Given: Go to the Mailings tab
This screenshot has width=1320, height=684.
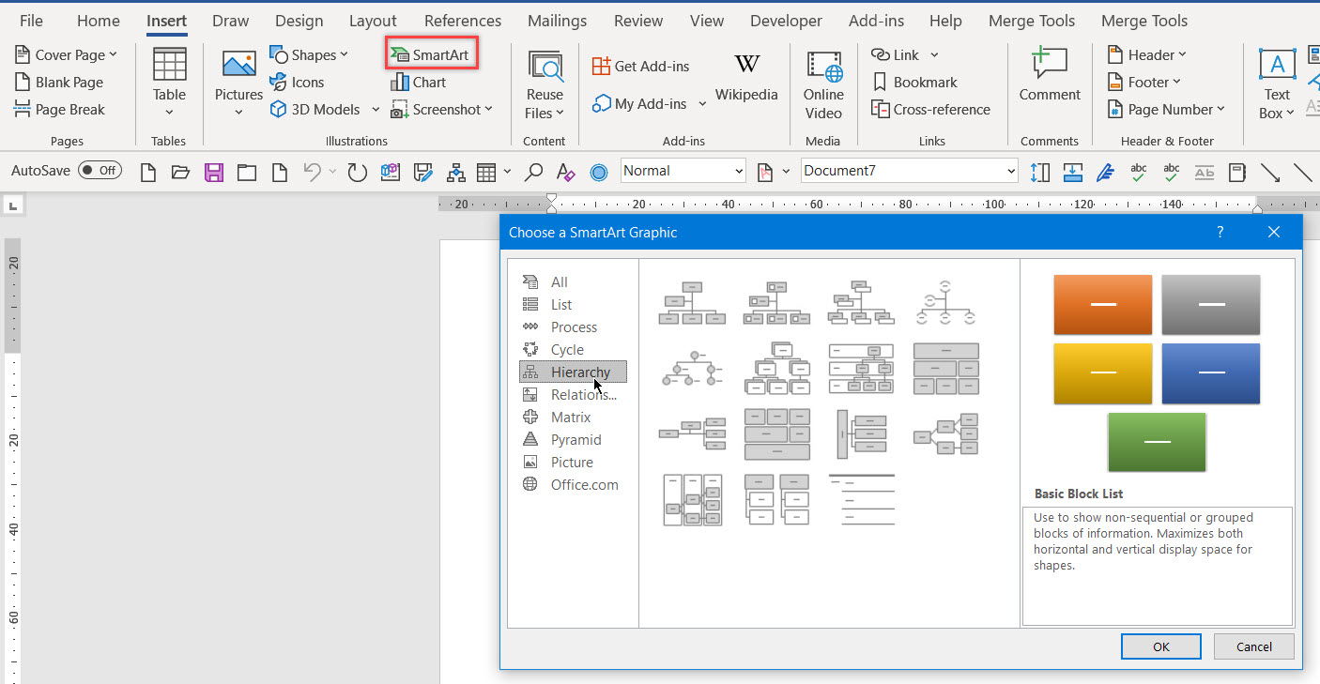Looking at the screenshot, I should (x=558, y=21).
